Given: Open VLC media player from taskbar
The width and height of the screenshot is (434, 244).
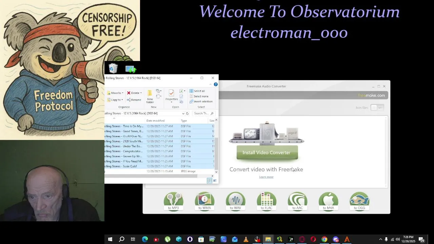Looking at the screenshot, I should (x=246, y=239).
